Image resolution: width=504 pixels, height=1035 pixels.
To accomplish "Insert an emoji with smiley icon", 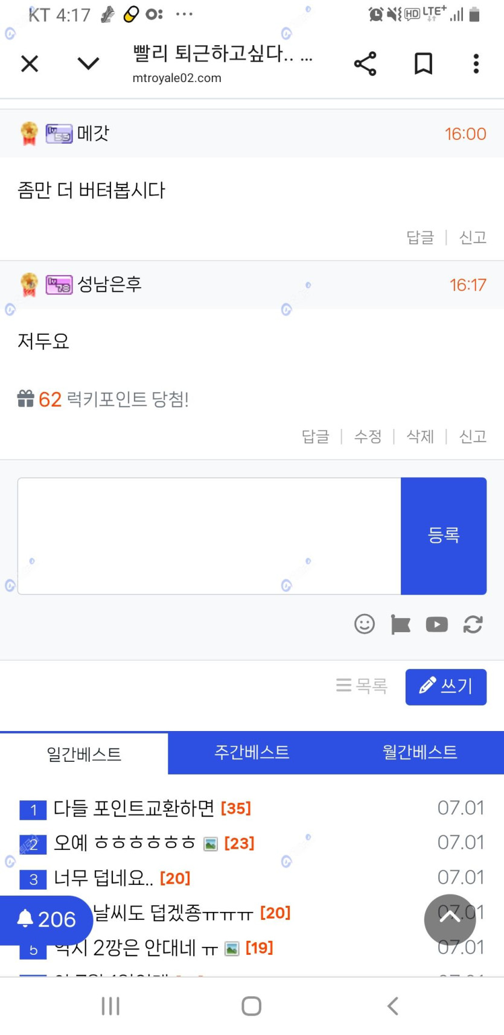I will (x=365, y=624).
